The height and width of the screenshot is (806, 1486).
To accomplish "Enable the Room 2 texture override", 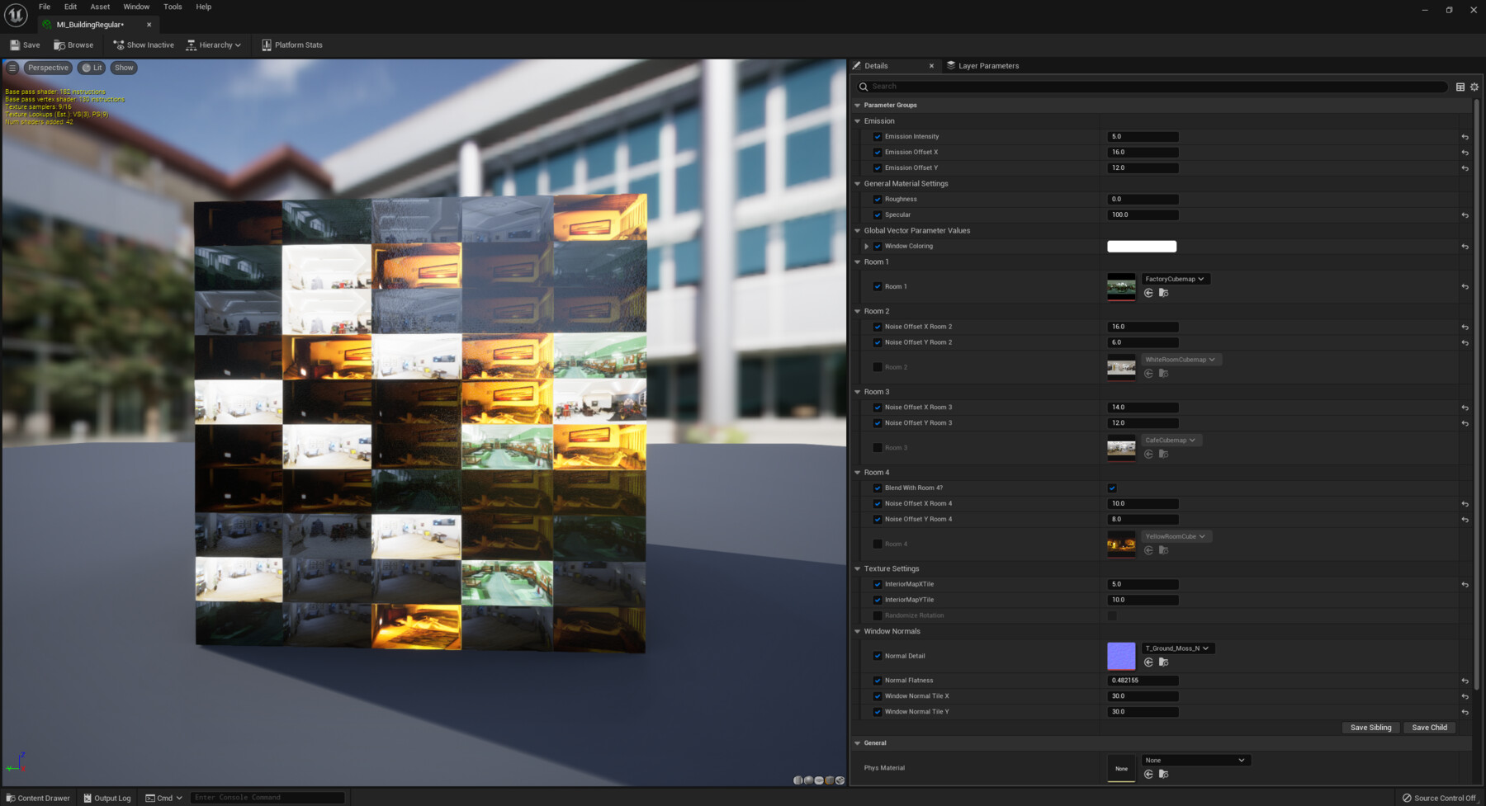I will 878,367.
